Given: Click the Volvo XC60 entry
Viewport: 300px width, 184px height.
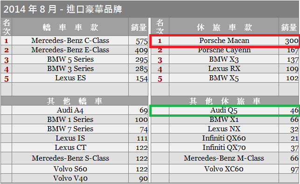Looking at the screenshot, I should click(224, 169).
